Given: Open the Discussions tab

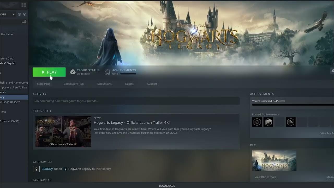Looking at the screenshot, I should pos(104,84).
